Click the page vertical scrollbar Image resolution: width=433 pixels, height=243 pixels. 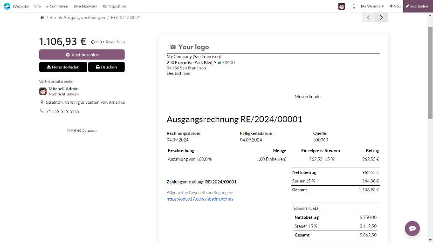tap(430, 73)
